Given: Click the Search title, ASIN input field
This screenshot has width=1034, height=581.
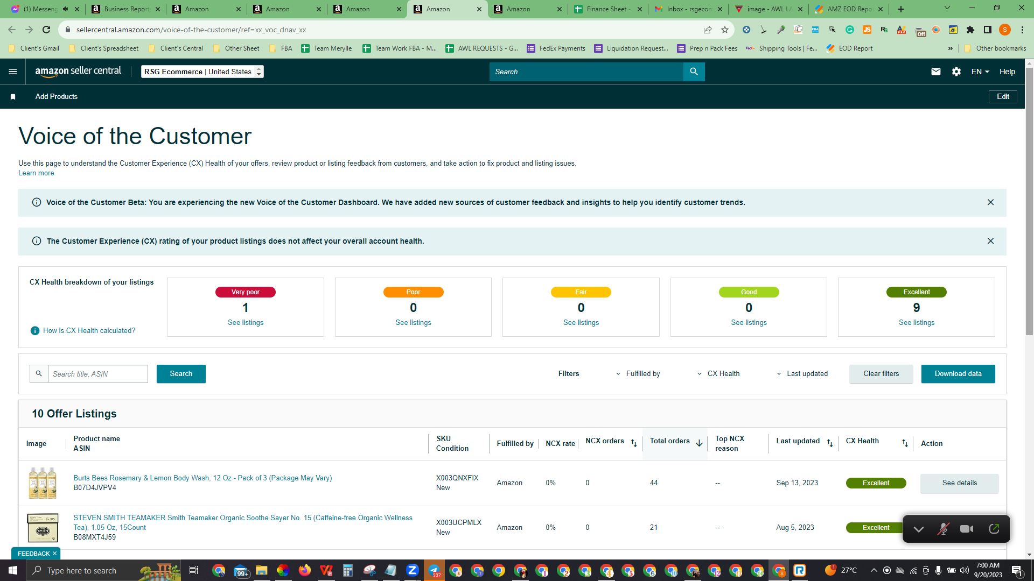Looking at the screenshot, I should pyautogui.click(x=98, y=374).
